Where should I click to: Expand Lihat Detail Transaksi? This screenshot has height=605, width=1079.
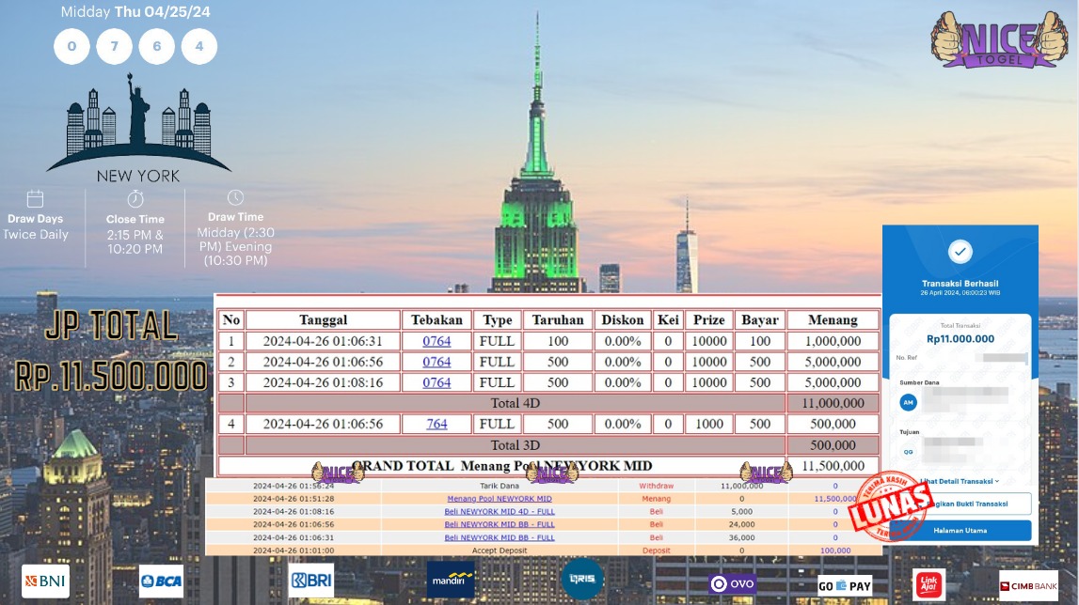coord(959,481)
